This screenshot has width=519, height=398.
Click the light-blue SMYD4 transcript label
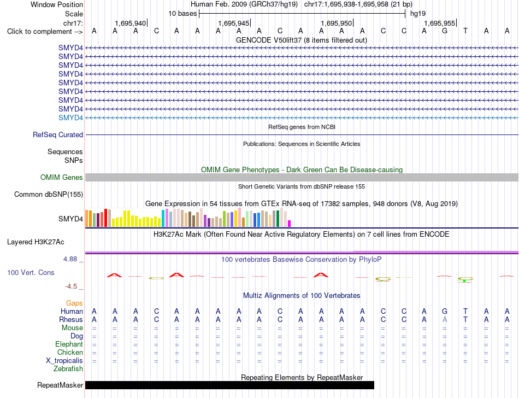click(71, 118)
